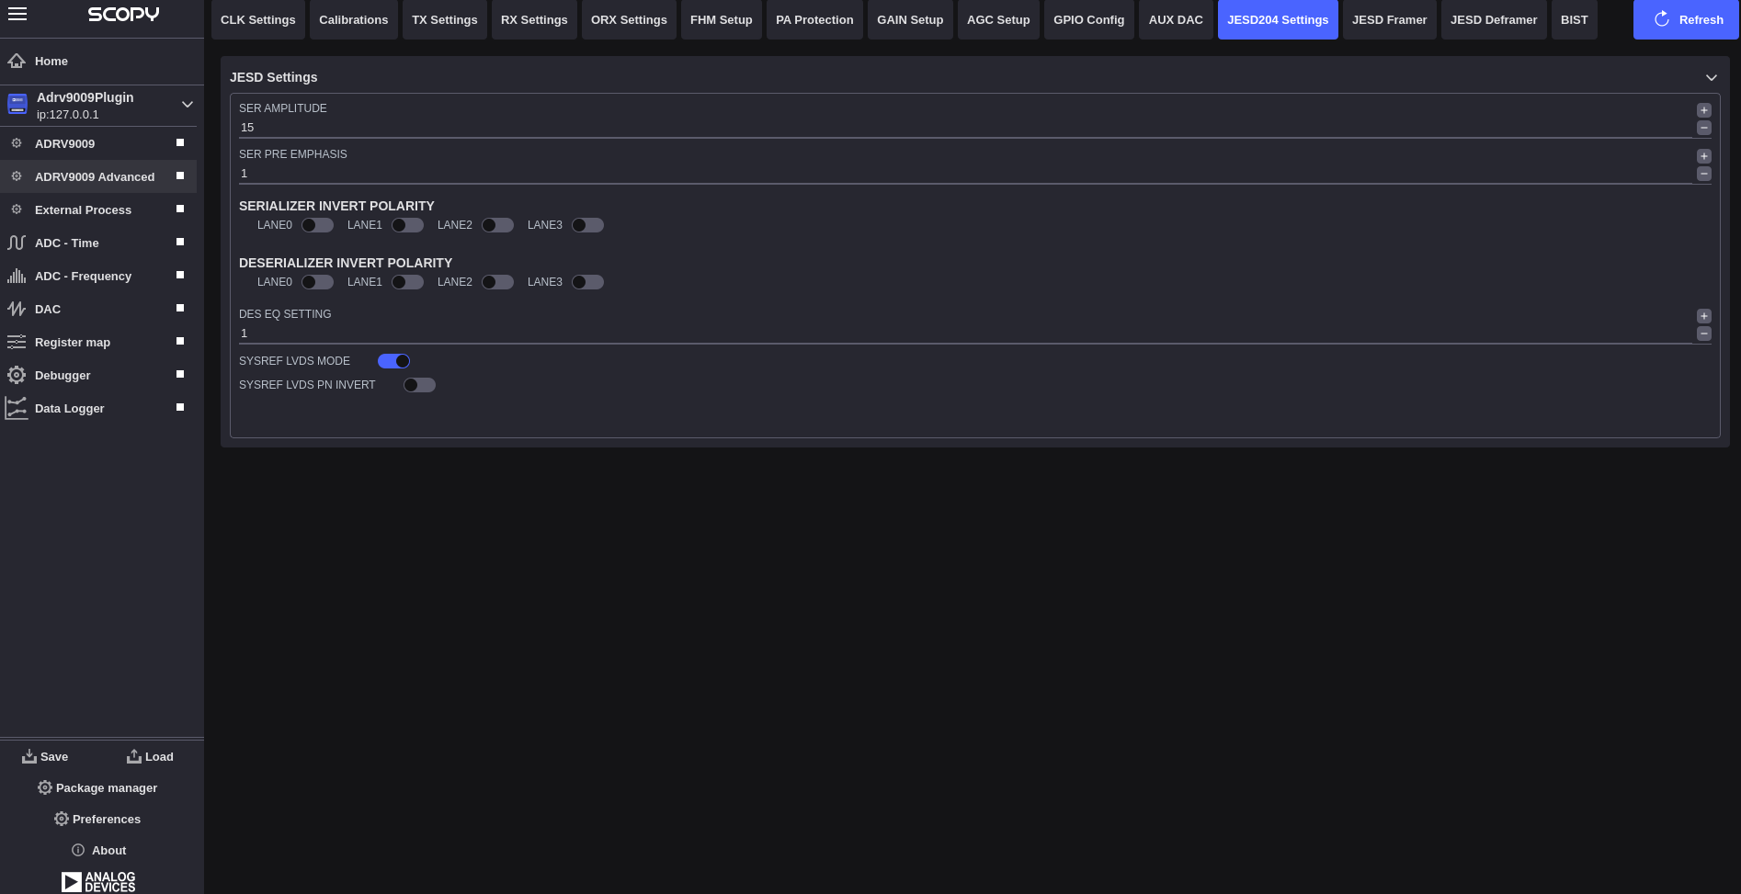Decrement DES EQ SETTING with minus button

(x=1704, y=334)
